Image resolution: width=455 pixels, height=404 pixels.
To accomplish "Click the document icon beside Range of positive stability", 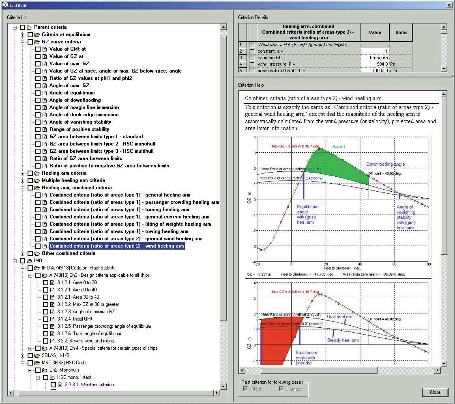I will pos(45,129).
